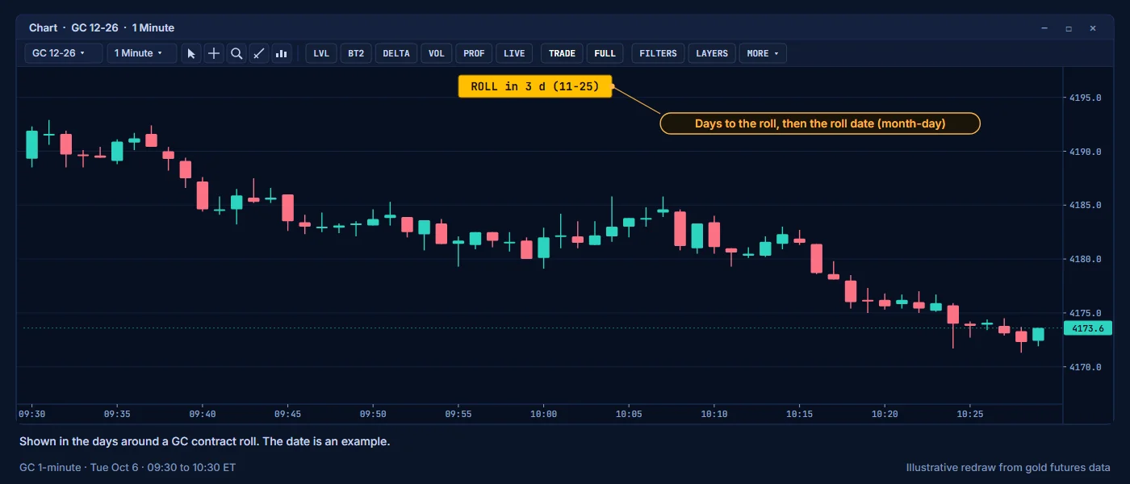Image resolution: width=1130 pixels, height=484 pixels.
Task: Click the 4170.0 price axis label
Action: (1086, 367)
